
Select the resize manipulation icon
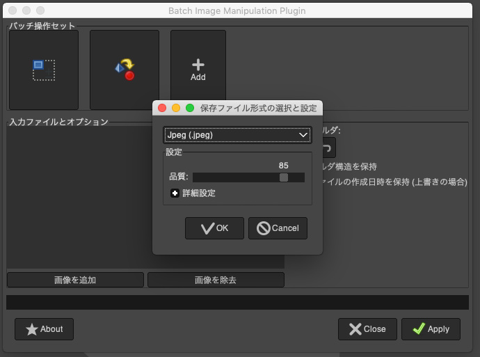pyautogui.click(x=43, y=70)
